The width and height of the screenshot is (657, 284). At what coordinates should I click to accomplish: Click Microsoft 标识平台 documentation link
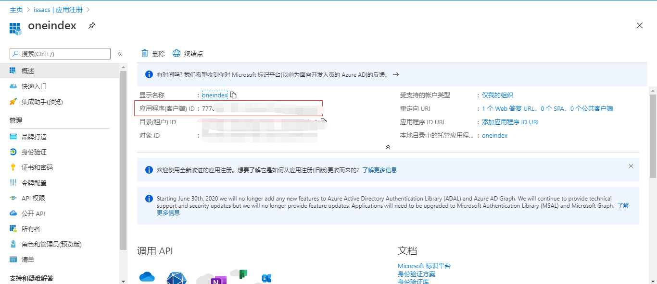[x=424, y=266]
